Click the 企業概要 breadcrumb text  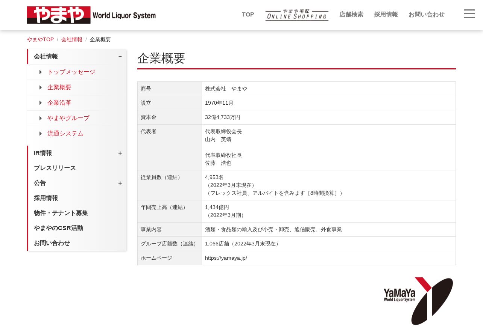[100, 39]
